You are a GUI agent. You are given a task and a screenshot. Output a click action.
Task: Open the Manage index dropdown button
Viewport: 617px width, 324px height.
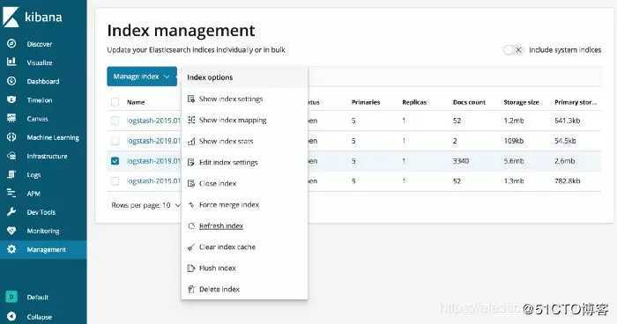(x=142, y=77)
